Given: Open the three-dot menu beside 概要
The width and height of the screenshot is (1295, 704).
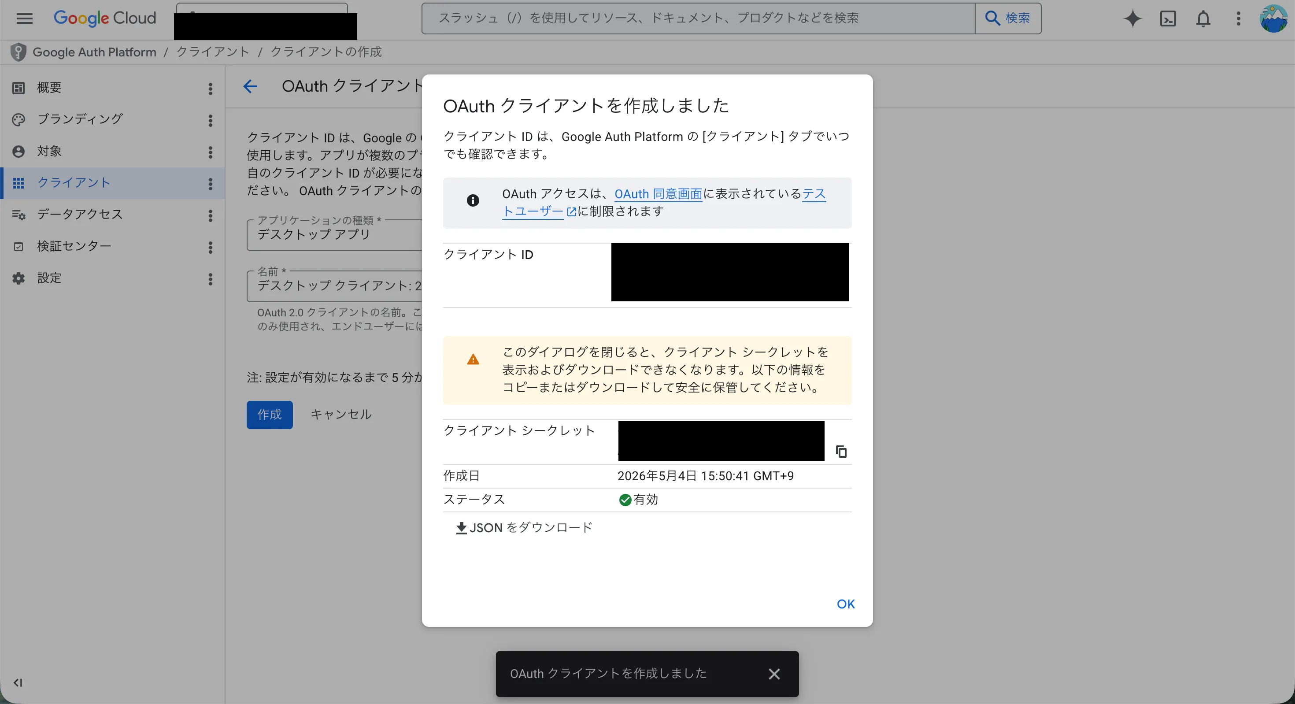Looking at the screenshot, I should tap(210, 89).
